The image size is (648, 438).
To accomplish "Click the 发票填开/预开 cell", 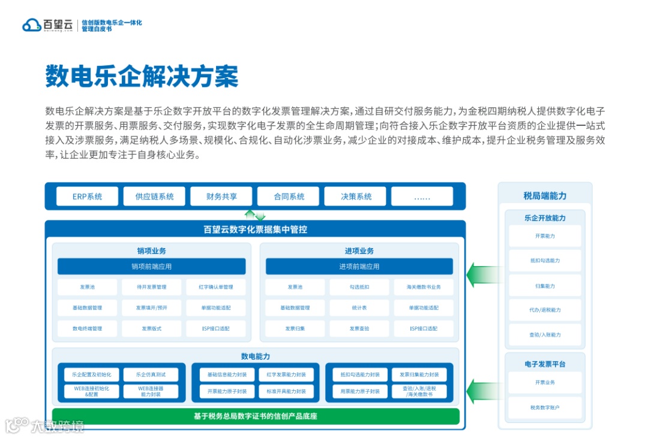I will [x=152, y=308].
